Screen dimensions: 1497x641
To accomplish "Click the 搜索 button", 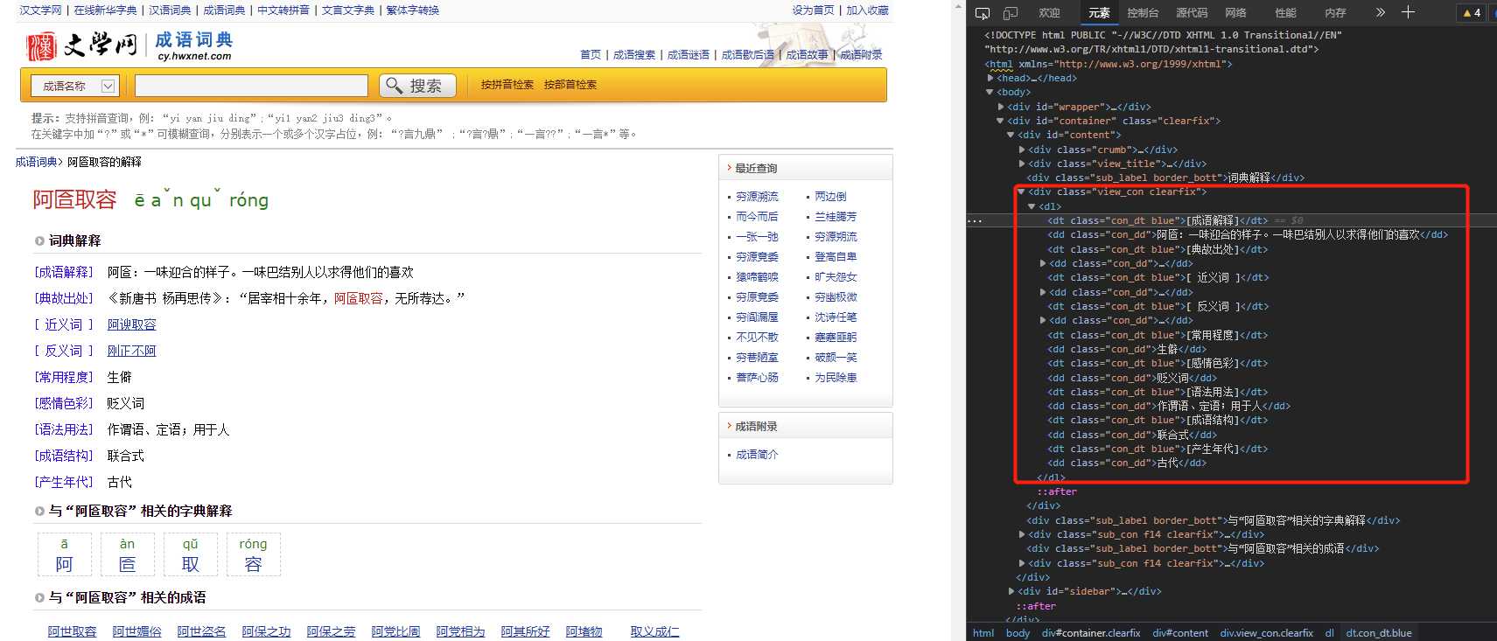I will tap(418, 86).
